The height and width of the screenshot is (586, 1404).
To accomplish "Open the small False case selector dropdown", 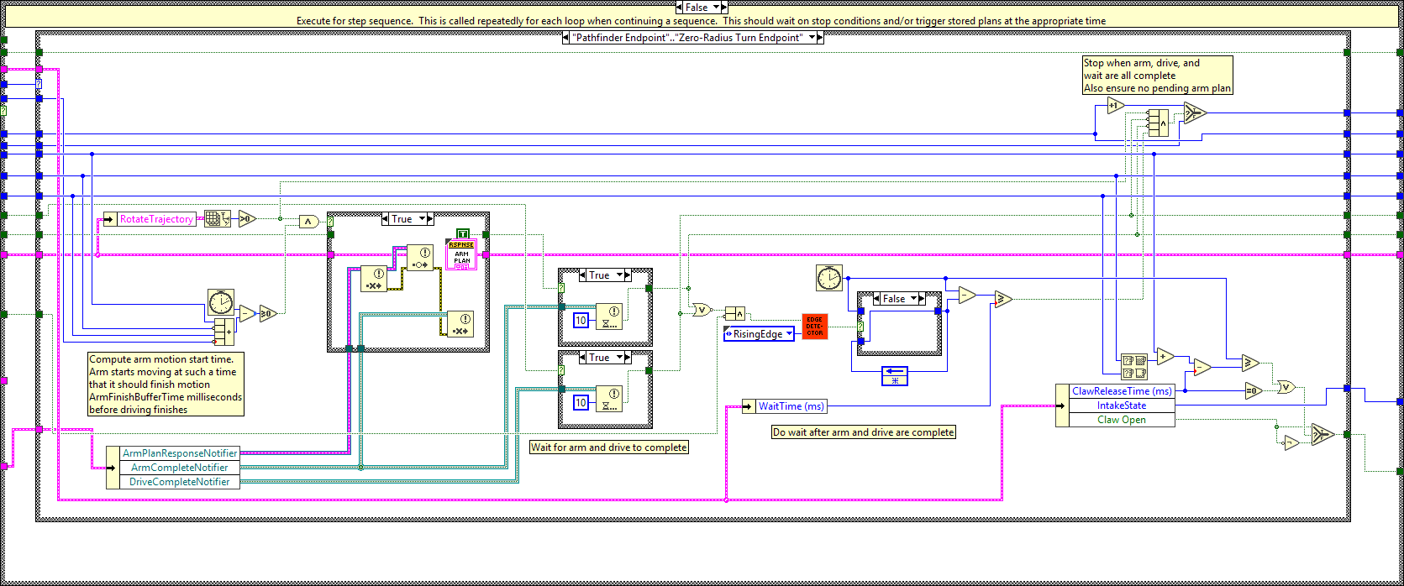I will (915, 299).
